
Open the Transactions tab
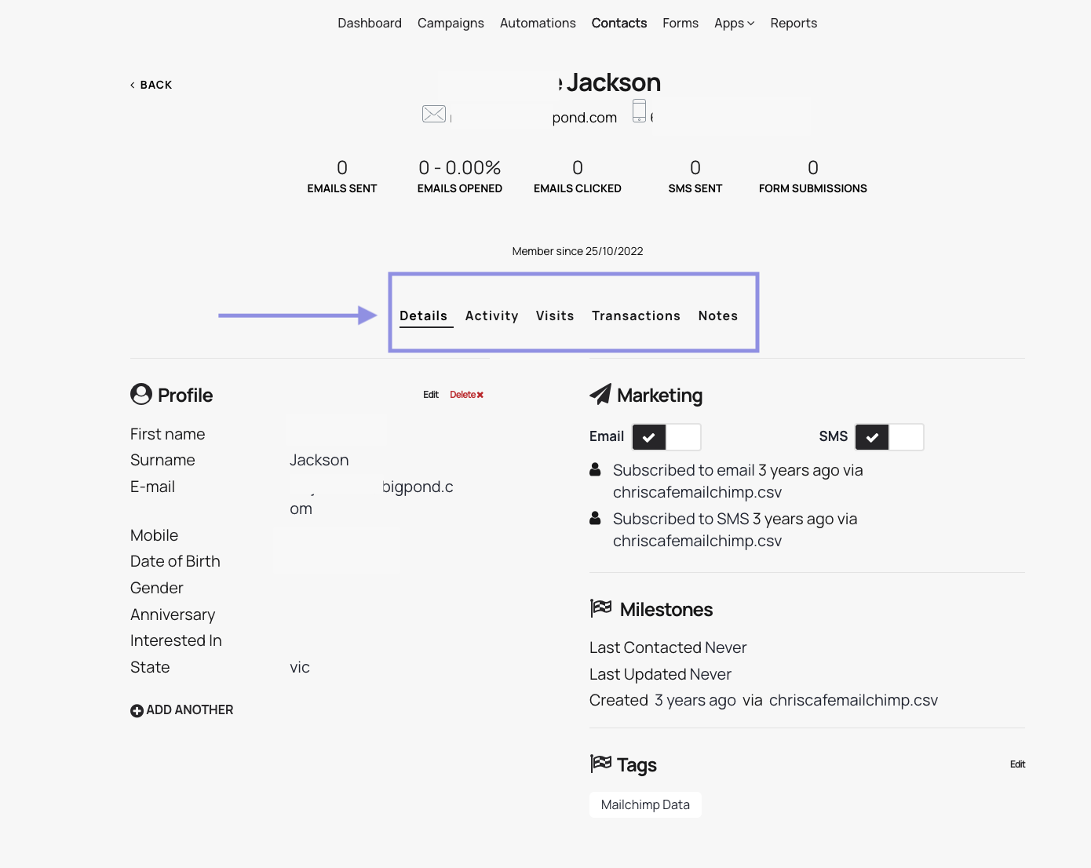pos(636,315)
